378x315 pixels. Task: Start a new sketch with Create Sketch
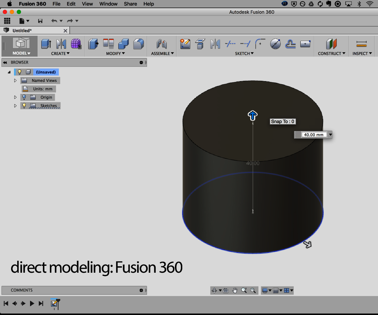(185, 44)
